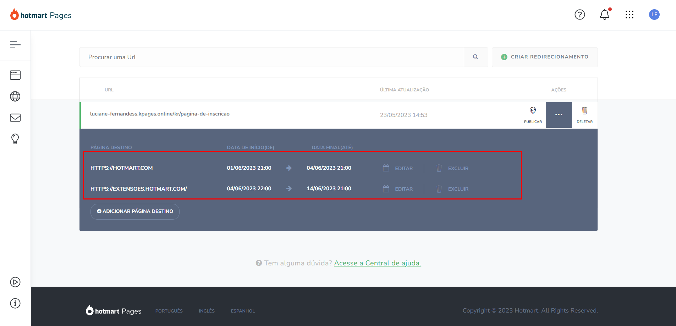Click Criar Redirecionamento button
Screen dimensions: 676x326
[x=545, y=57]
